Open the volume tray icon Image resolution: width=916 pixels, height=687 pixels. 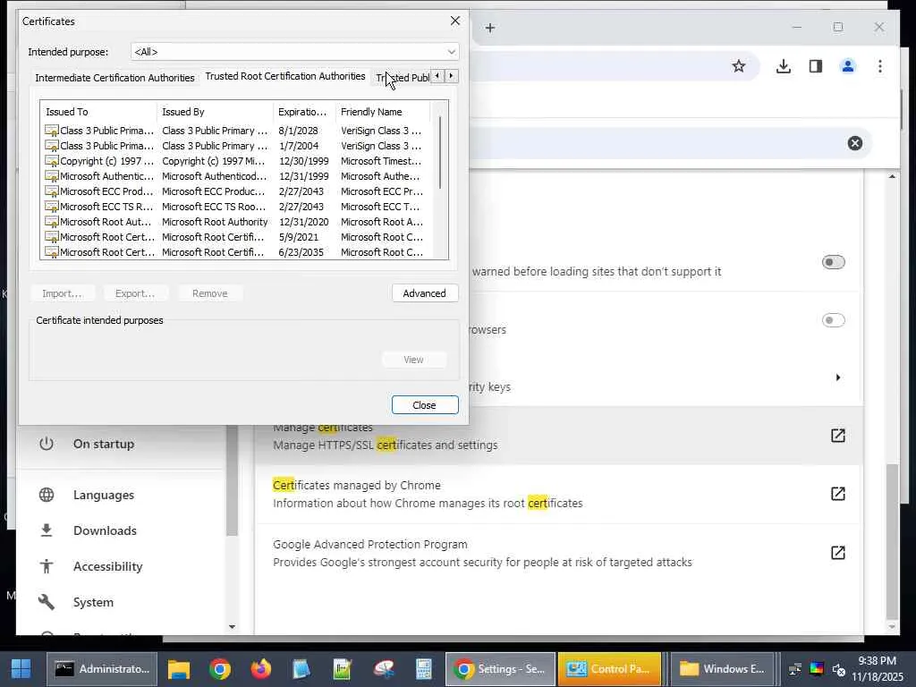[x=838, y=669]
